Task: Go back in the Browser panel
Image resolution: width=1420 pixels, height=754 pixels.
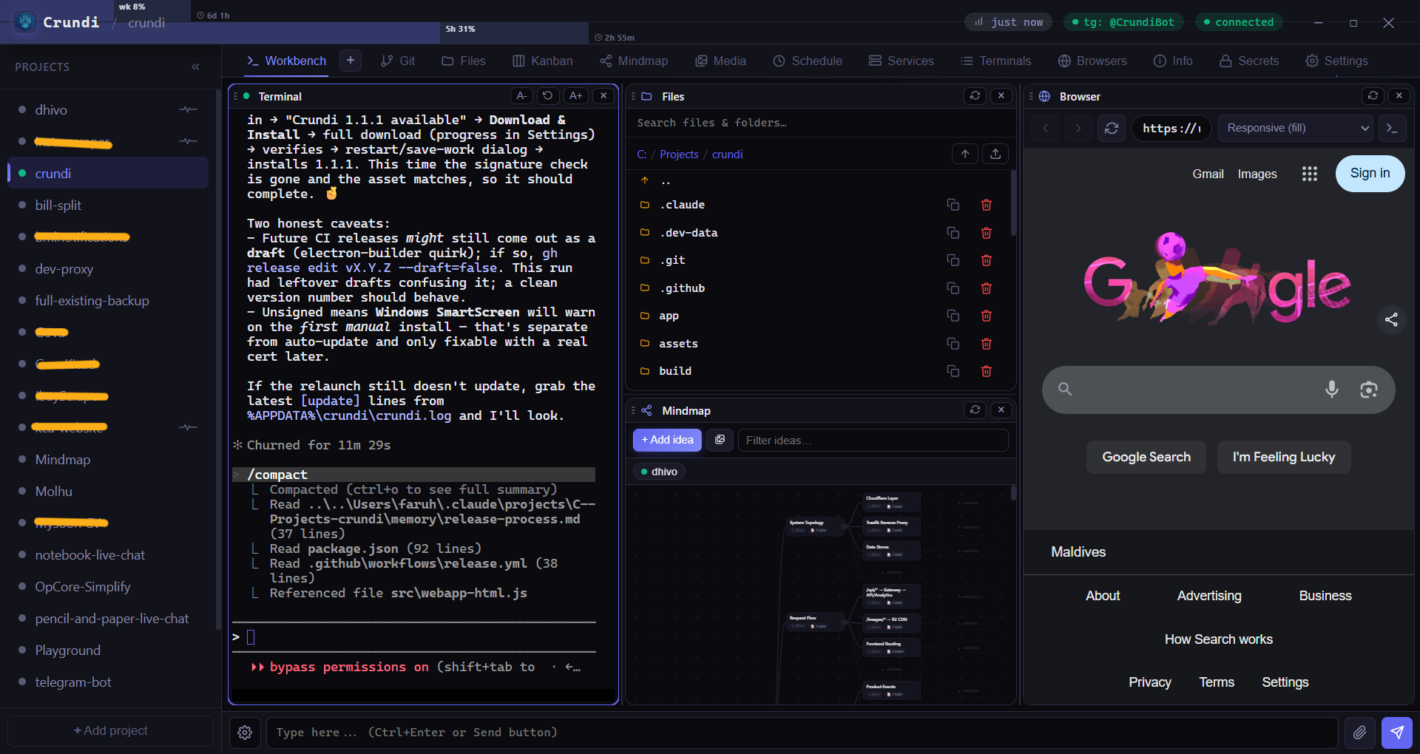Action: 1045,128
